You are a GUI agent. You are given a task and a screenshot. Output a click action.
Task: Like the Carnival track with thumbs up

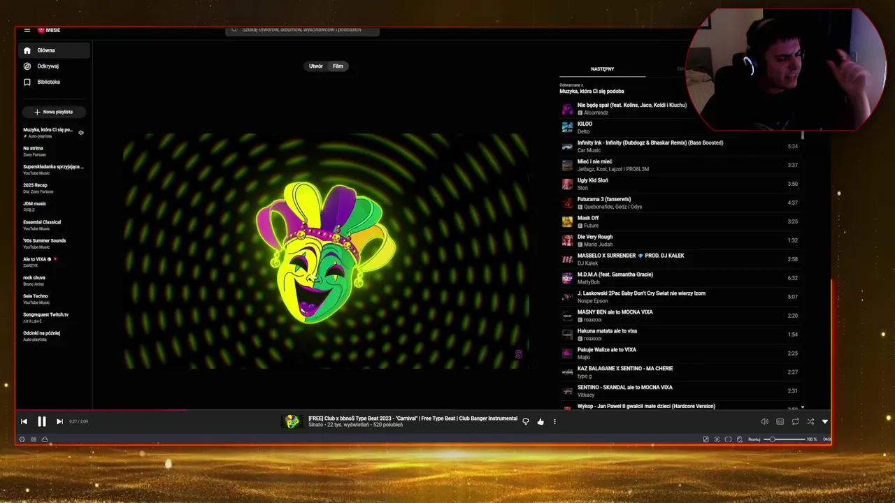[540, 421]
